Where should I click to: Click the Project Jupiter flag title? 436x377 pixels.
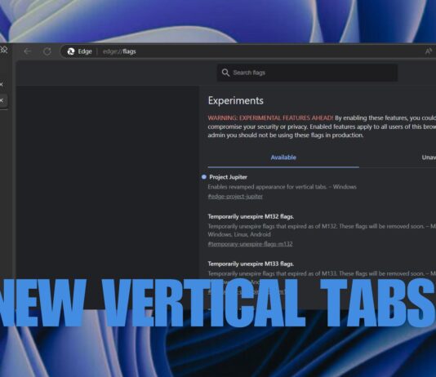pos(228,177)
